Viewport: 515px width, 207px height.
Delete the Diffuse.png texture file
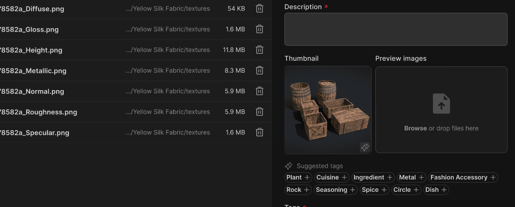click(259, 8)
